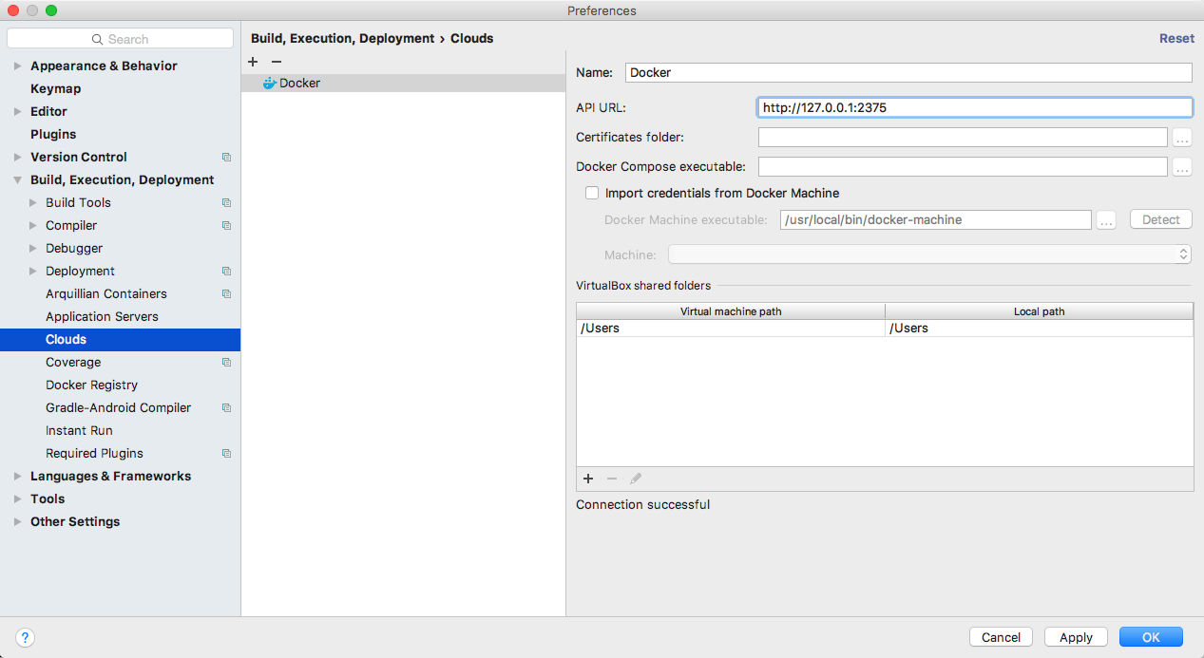Expand Appearance & Behavior section

(17, 66)
